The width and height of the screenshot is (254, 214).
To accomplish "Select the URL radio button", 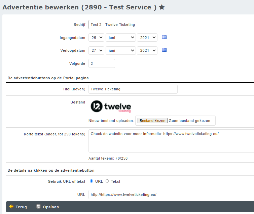I will click(x=92, y=181).
